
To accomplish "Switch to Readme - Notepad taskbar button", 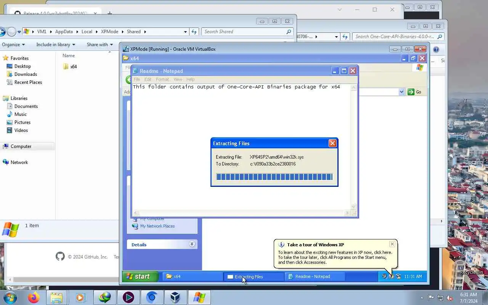I will (315, 276).
